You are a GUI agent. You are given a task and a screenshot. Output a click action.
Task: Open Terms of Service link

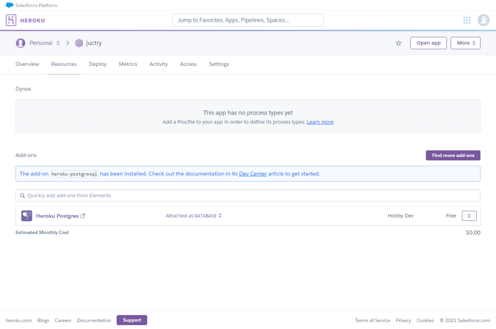click(x=372, y=320)
